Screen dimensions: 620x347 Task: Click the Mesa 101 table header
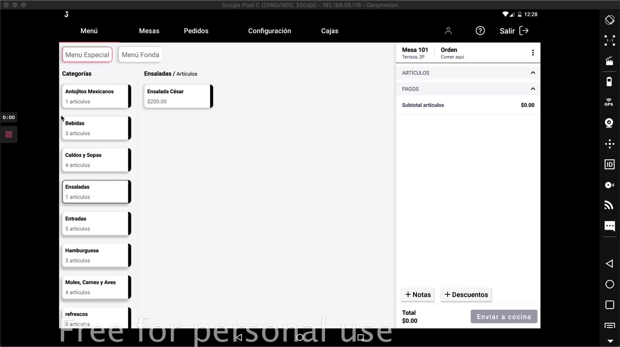click(x=415, y=53)
